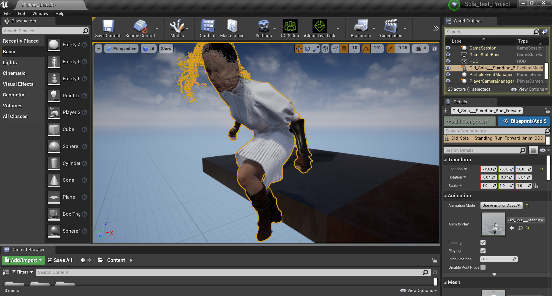
Task: Click the Add/Import button
Action: point(23,260)
